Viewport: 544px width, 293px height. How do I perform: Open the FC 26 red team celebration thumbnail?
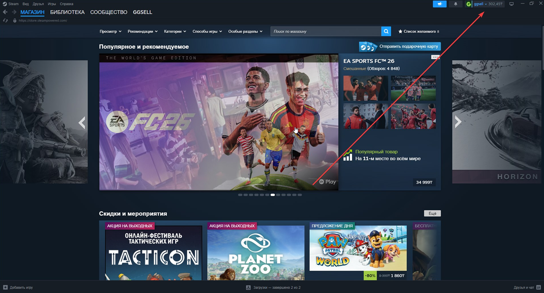tap(413, 116)
